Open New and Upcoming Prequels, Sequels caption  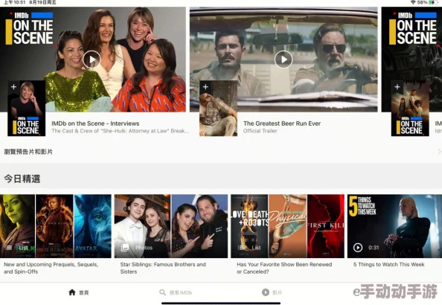(x=51, y=268)
